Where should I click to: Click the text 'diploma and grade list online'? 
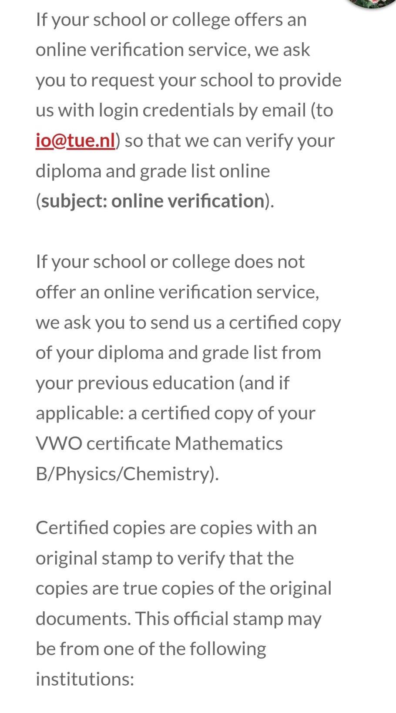153,171
